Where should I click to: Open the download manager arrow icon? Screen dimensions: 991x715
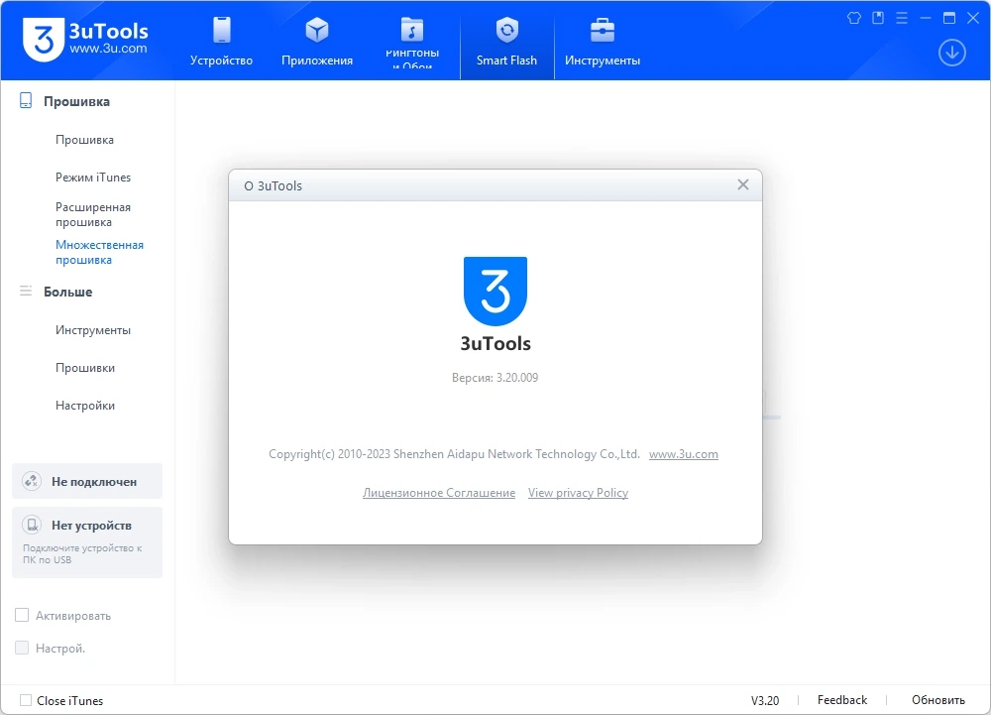[x=951, y=53]
